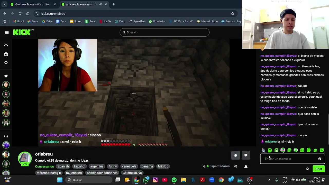Bookmark this page with the star
Screen dimensions: 329x185
[x=233, y=14]
